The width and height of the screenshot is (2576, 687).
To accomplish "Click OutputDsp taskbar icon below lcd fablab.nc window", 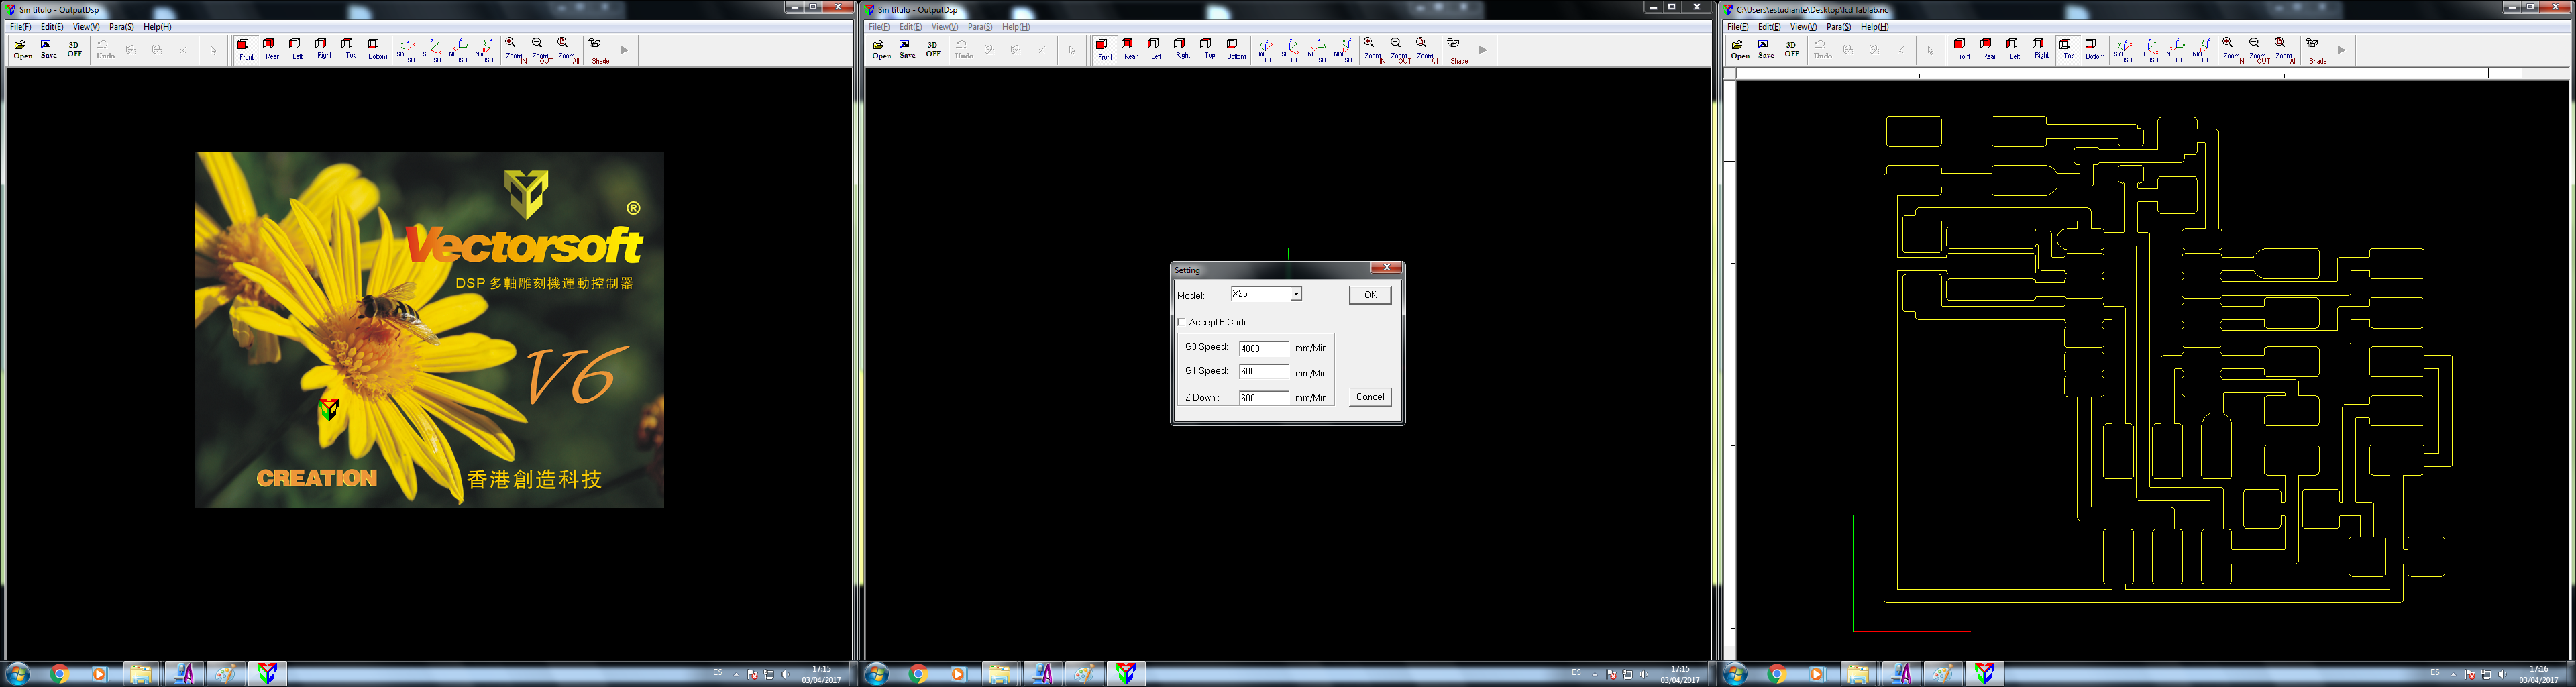I will click(x=1984, y=674).
